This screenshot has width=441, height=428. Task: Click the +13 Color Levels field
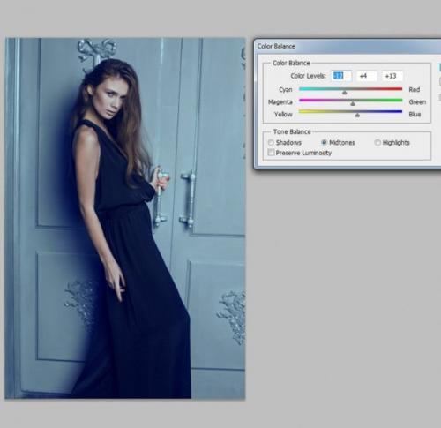click(x=392, y=76)
